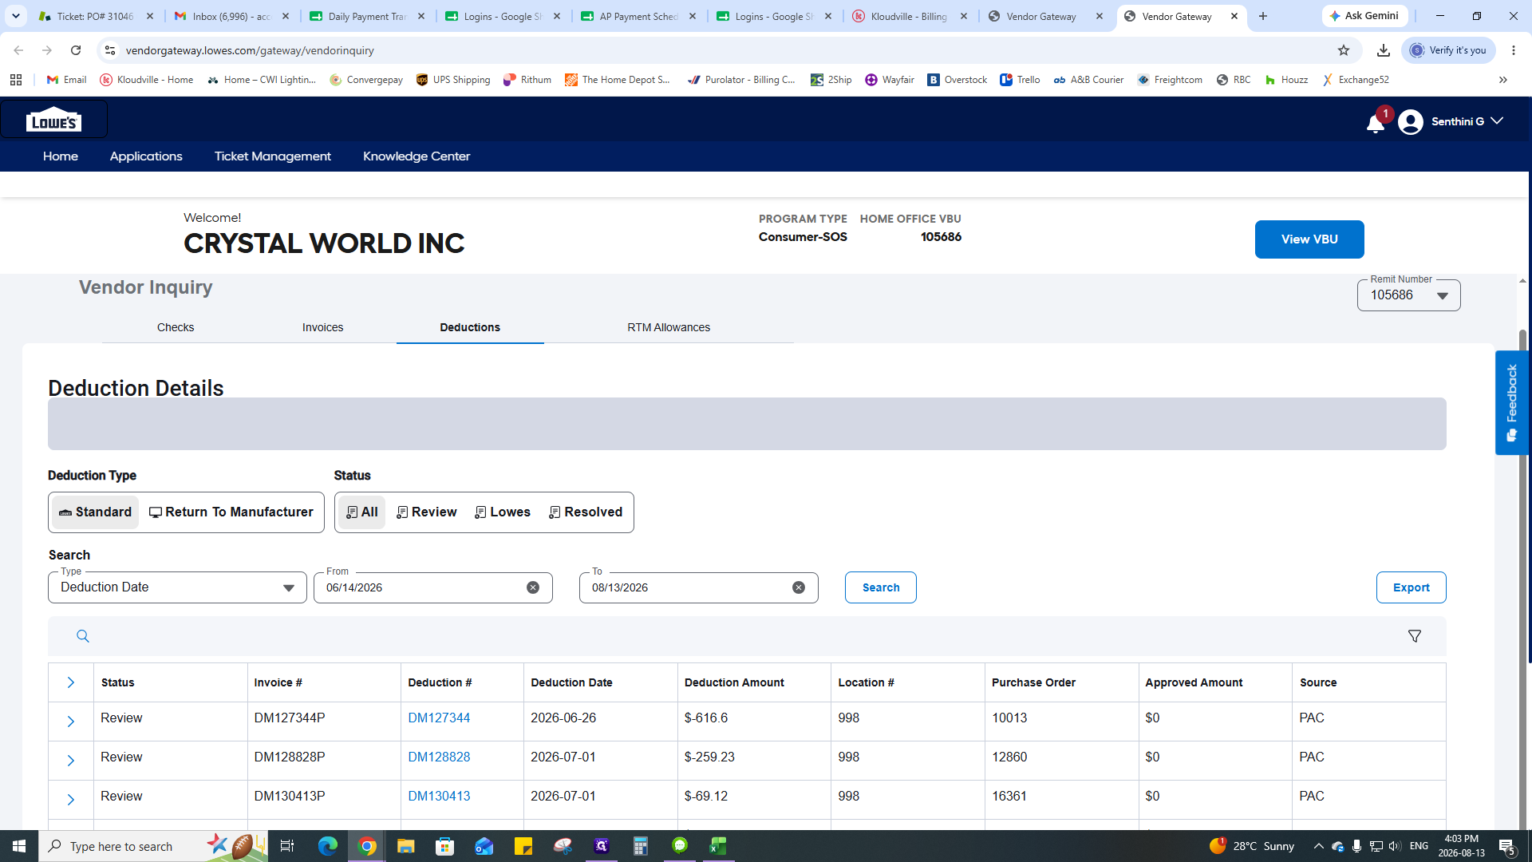The height and width of the screenshot is (862, 1532).
Task: Go back to previous page
Action: [18, 50]
